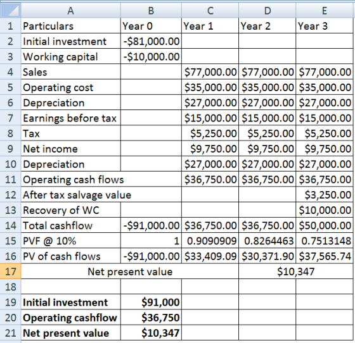The image size is (355, 343).
Task: Select PV of cash flows $33,409.09
Action: [210, 256]
